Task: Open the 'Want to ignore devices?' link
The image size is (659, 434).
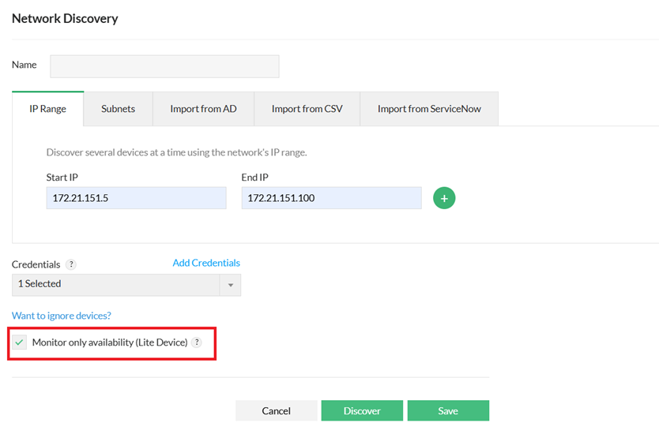Action: click(x=62, y=316)
